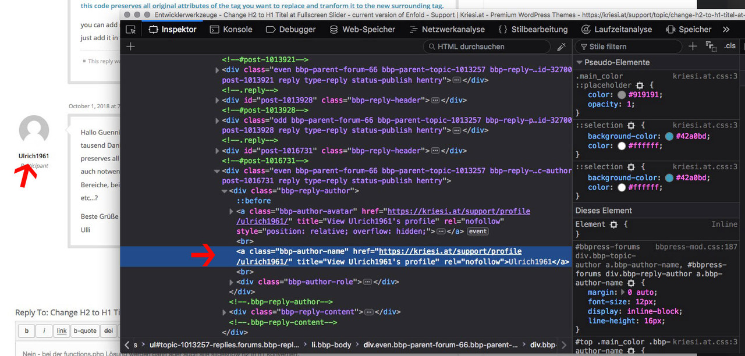Activate the element picker icon in DevTools
Viewport: 745px width, 356px height.
(130, 29)
